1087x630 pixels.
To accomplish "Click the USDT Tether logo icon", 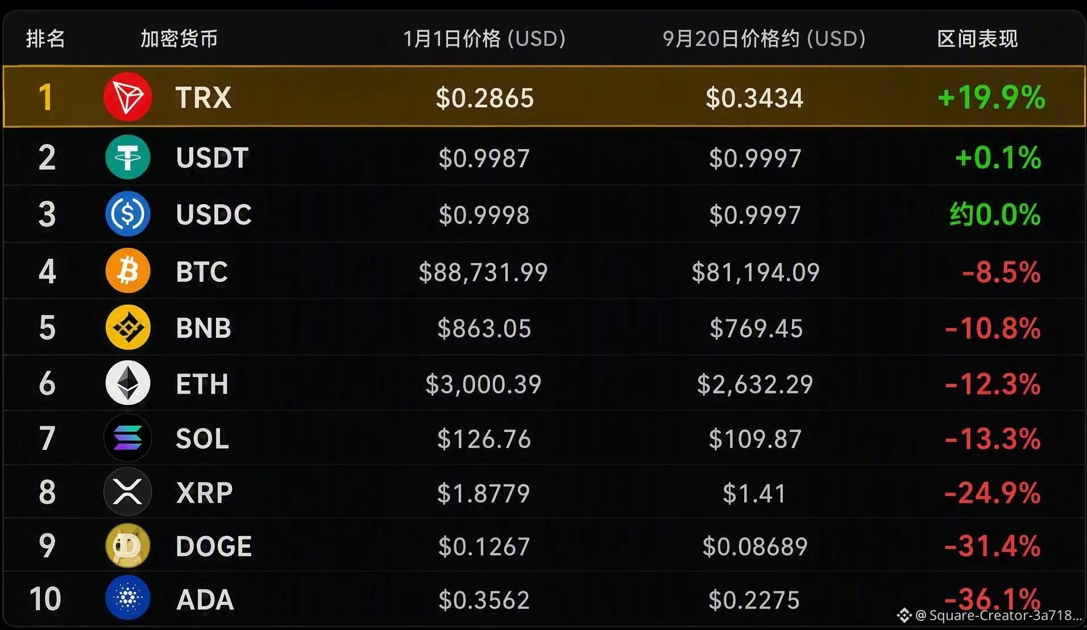I will pyautogui.click(x=128, y=157).
